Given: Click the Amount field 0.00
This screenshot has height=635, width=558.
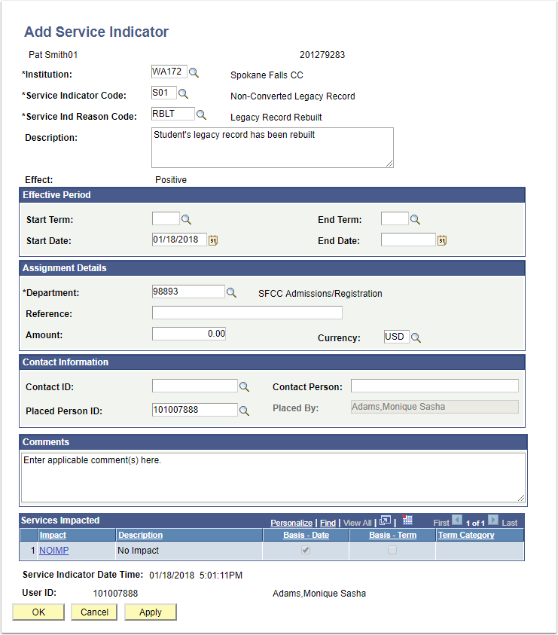Looking at the screenshot, I should click(x=189, y=334).
